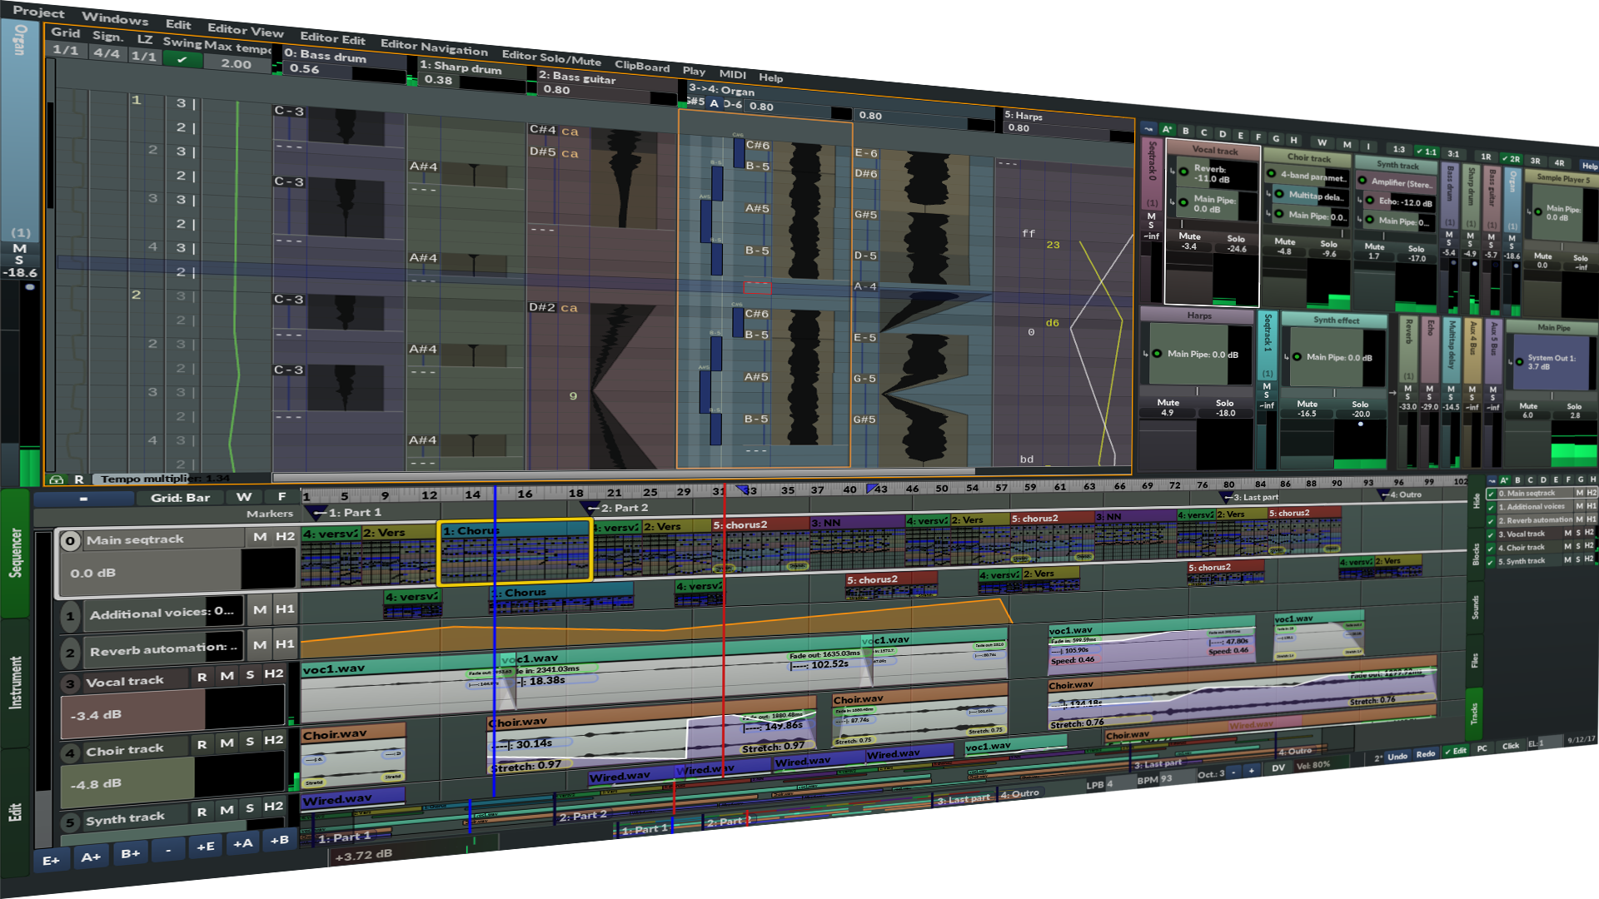Click the M icon in the mixer toolbar

coord(1347,143)
